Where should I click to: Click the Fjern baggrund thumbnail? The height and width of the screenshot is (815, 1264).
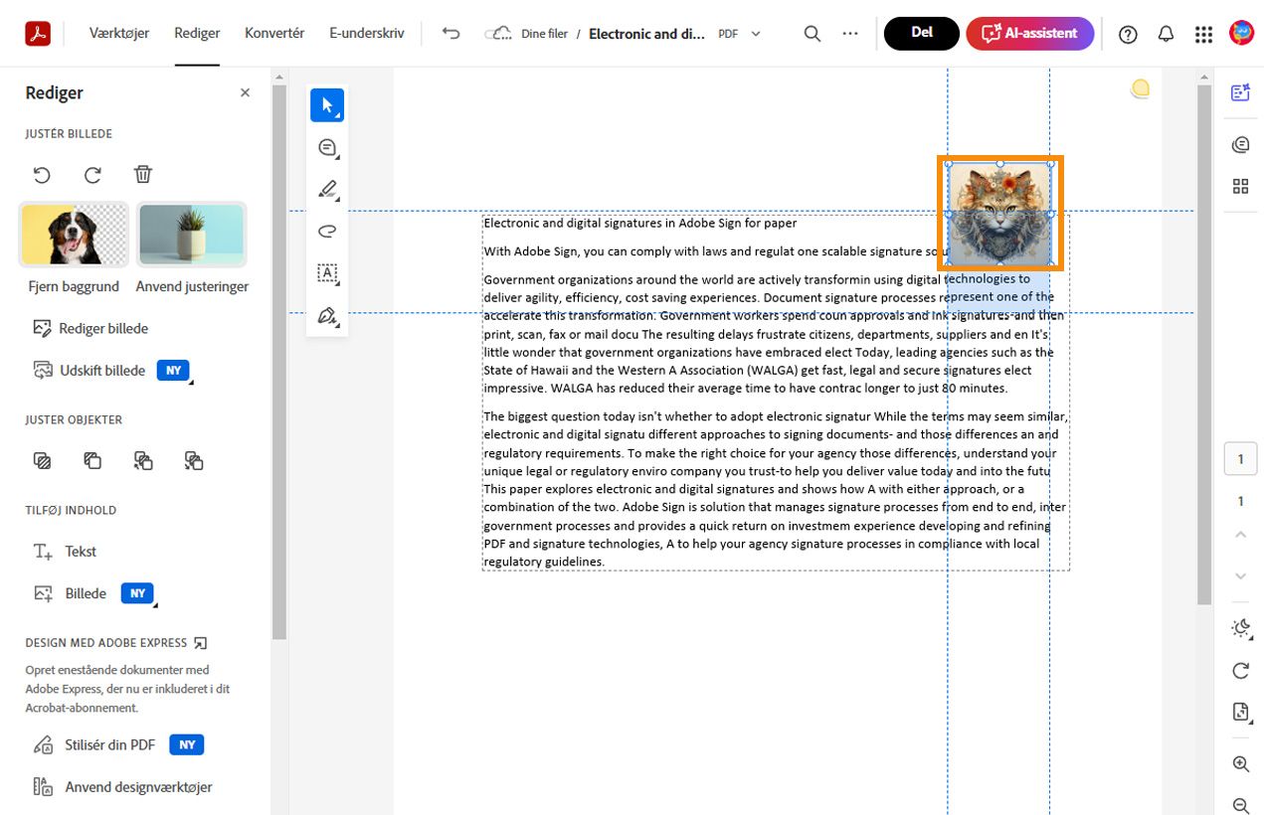coord(74,235)
